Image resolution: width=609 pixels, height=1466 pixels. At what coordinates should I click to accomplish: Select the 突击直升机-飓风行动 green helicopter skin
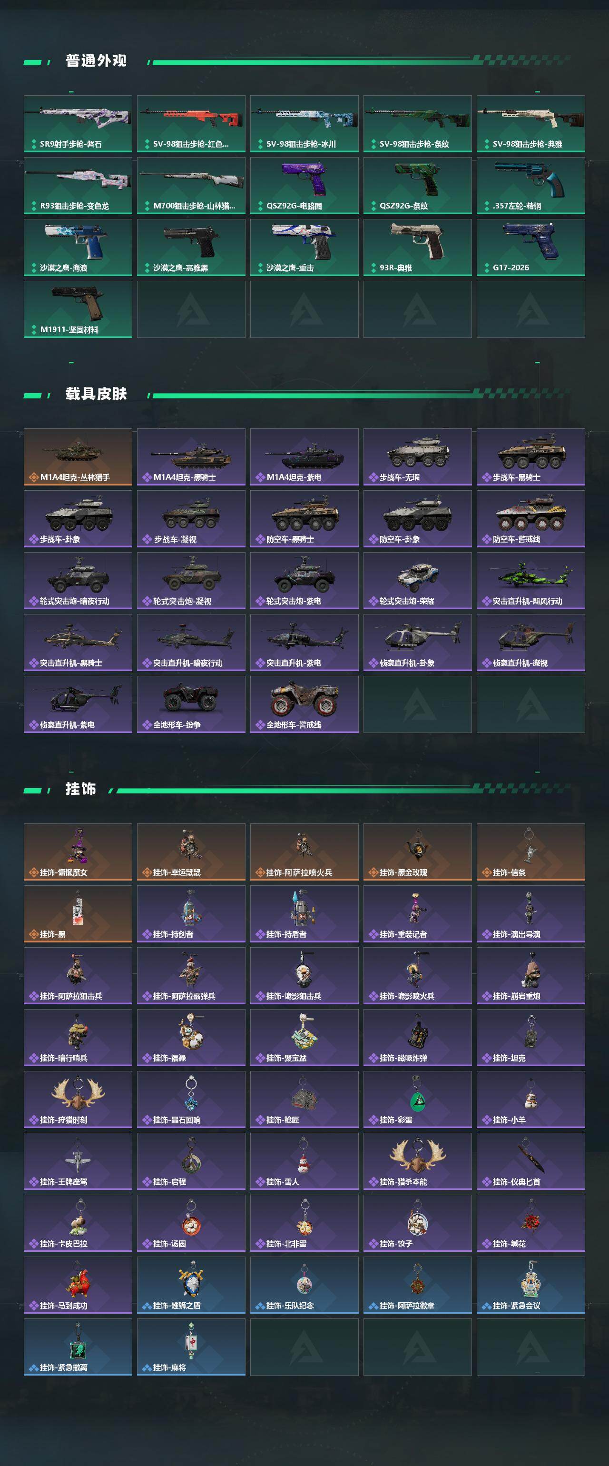[x=530, y=581]
